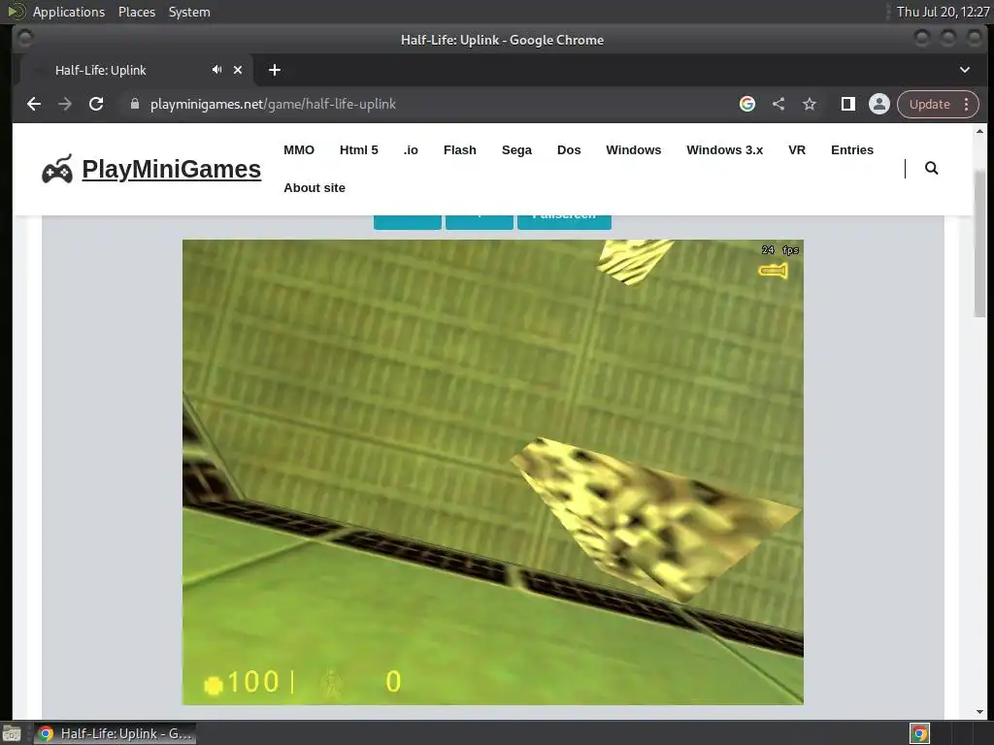Click the address bar URL

pyautogui.click(x=273, y=104)
